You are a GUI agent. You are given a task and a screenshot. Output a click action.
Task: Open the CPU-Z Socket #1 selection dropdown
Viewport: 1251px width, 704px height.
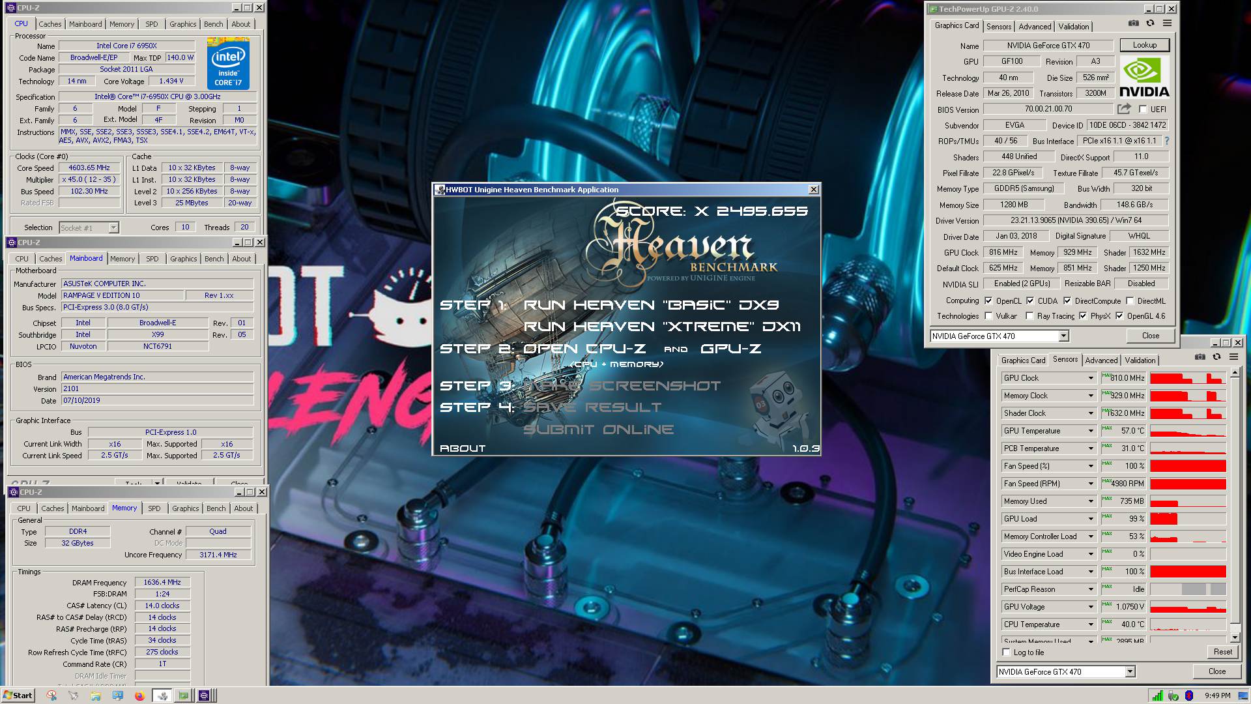[114, 227]
